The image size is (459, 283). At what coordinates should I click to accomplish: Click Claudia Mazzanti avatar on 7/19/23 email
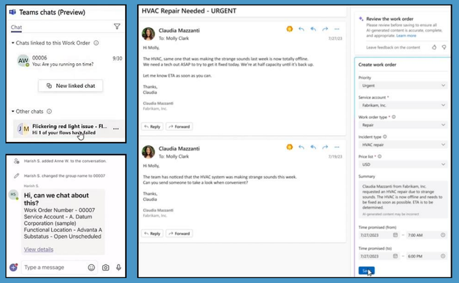click(x=148, y=152)
